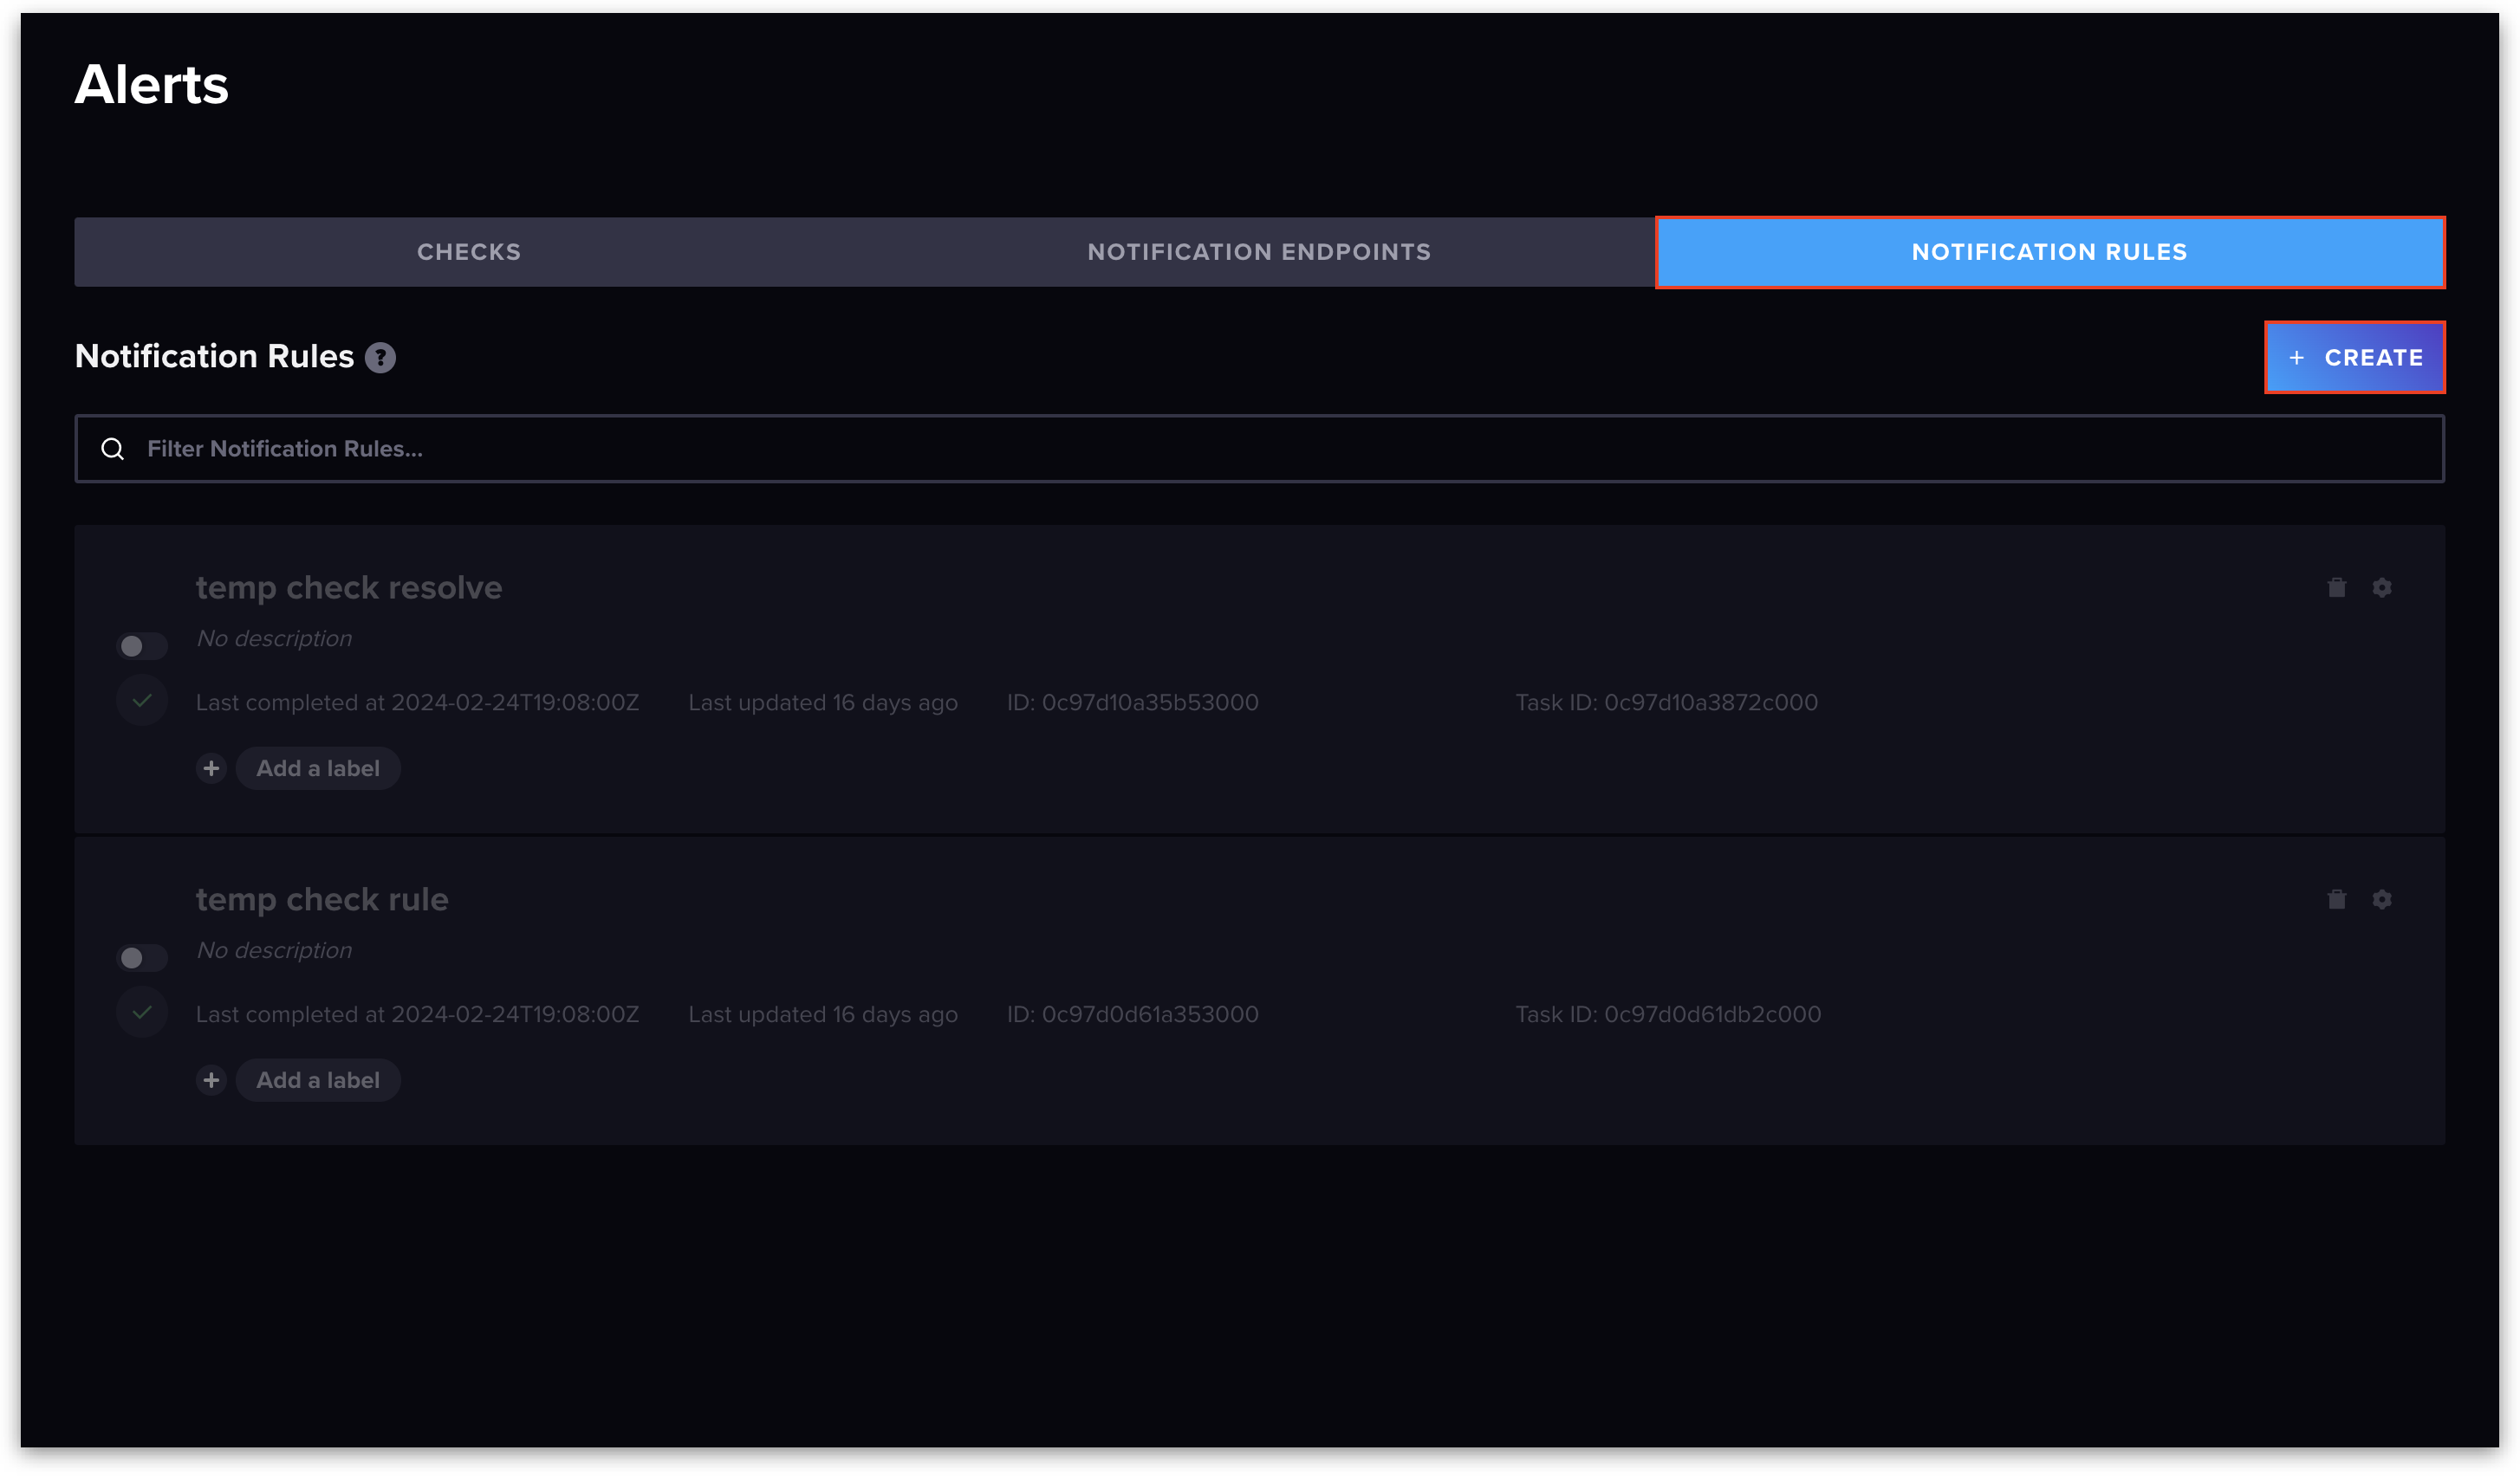2520x1476 pixels.
Task: Select the Notification Rules tab
Action: [x=2049, y=252]
